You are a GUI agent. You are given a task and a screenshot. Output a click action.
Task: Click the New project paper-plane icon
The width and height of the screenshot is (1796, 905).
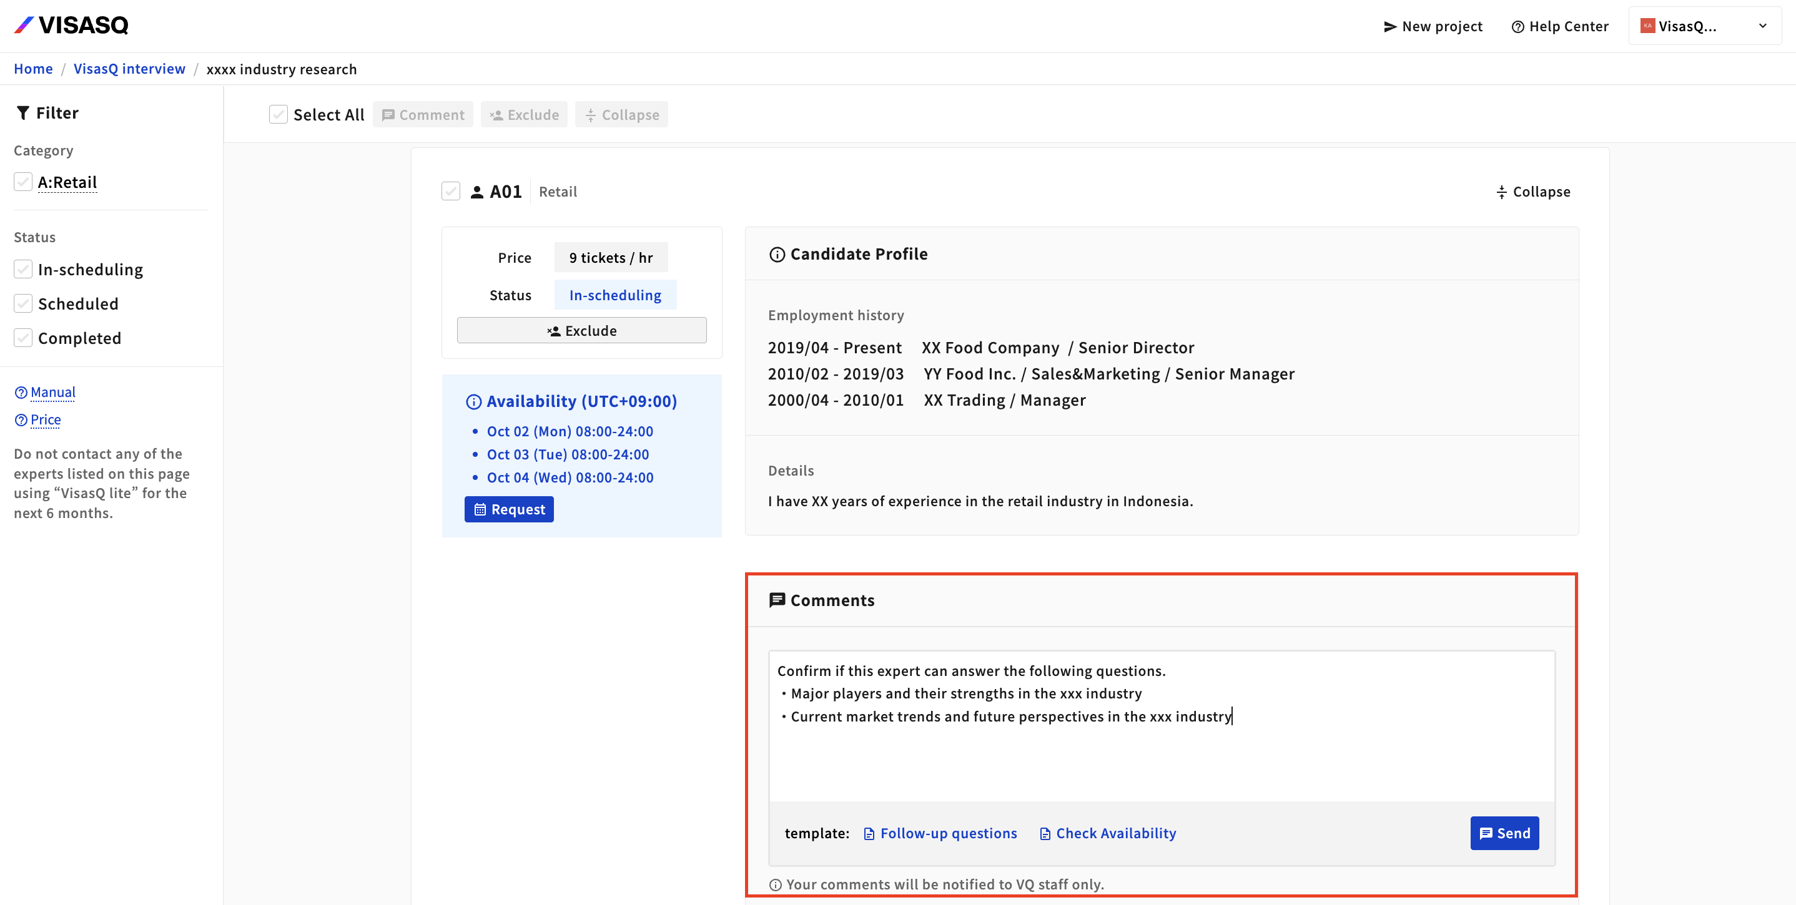(1389, 26)
